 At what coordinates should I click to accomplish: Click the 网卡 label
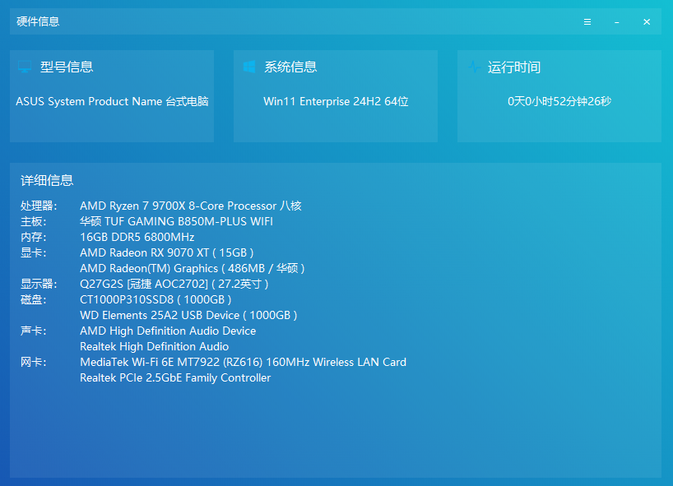pos(34,363)
